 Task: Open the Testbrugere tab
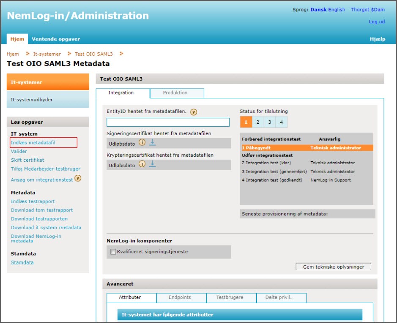[x=231, y=297]
